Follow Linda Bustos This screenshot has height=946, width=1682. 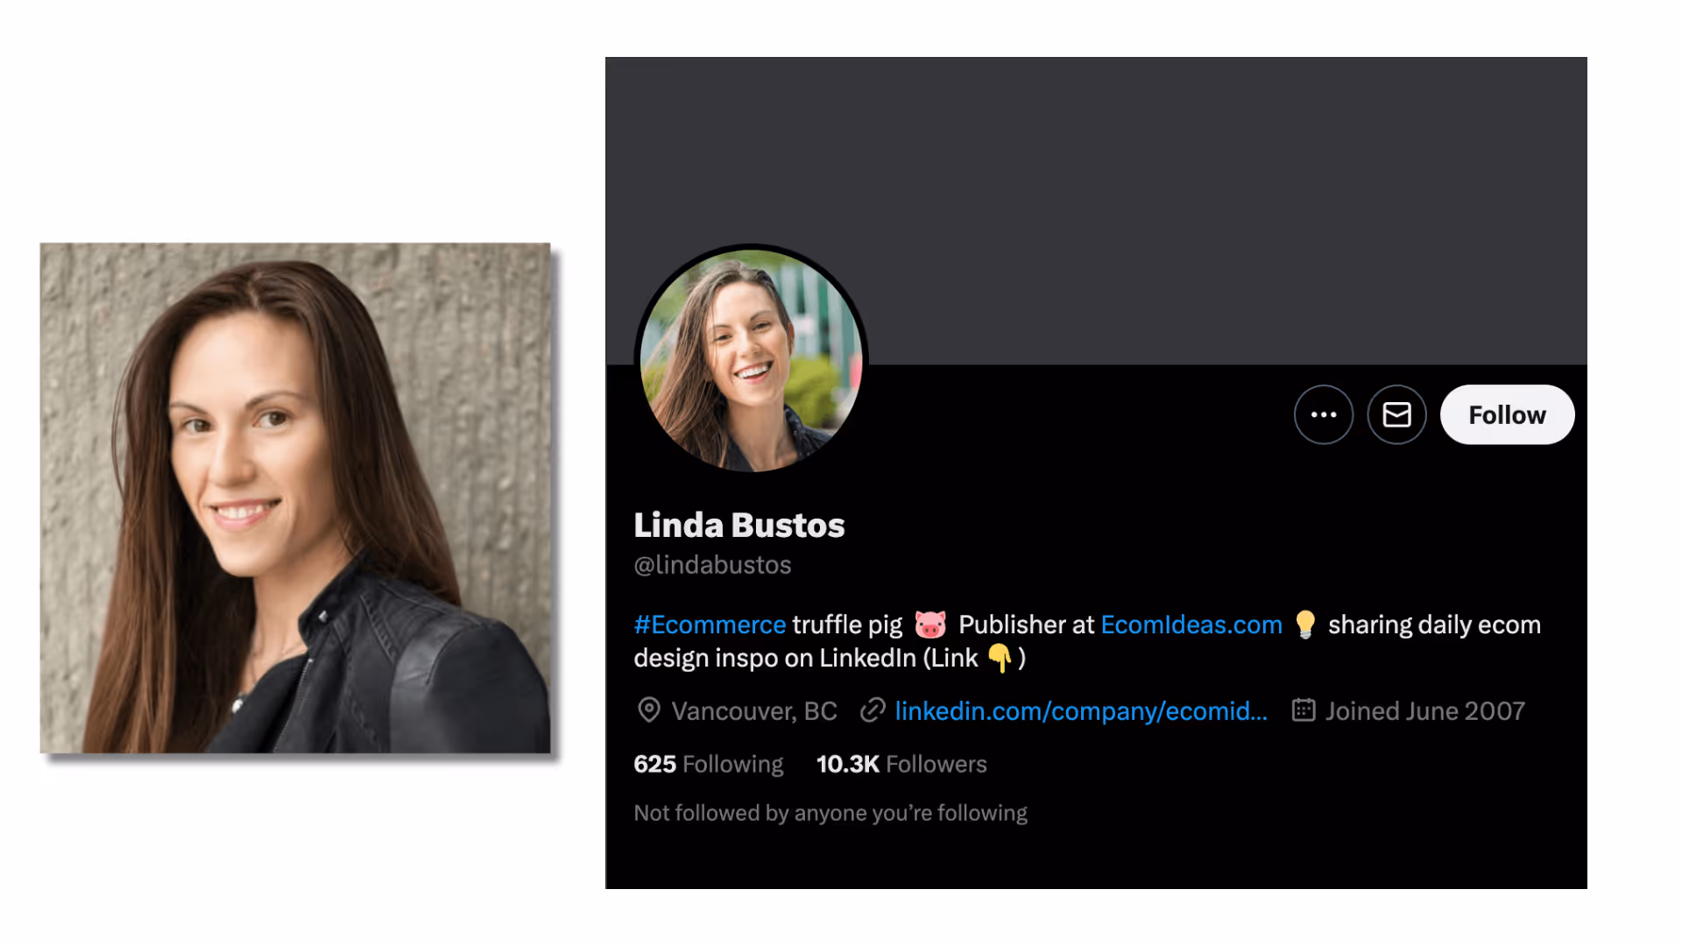(1507, 414)
